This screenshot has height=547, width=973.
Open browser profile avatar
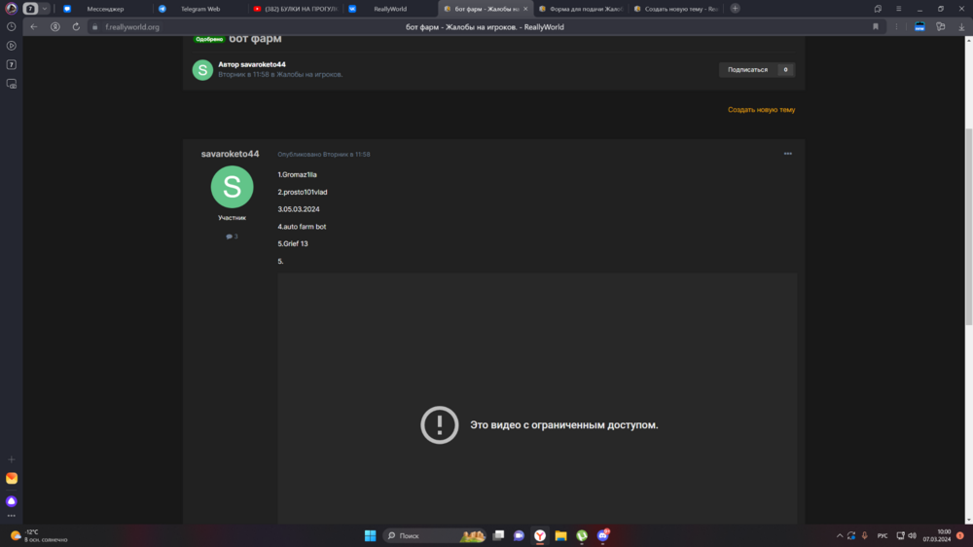(x=11, y=9)
